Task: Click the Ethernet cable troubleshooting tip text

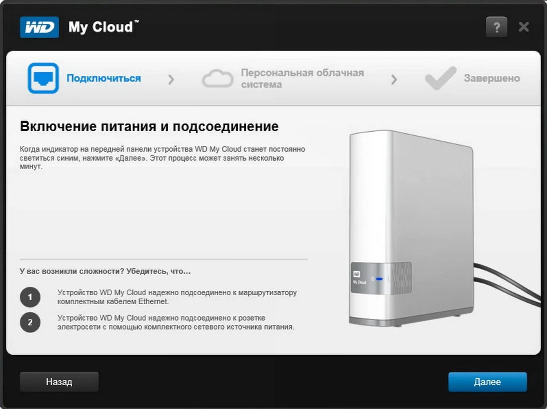Action: pyautogui.click(x=177, y=297)
